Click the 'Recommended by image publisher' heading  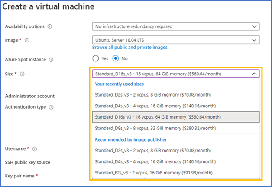pyautogui.click(x=131, y=140)
